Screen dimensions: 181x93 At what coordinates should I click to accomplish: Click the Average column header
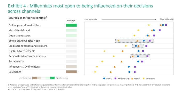point(71,20)
